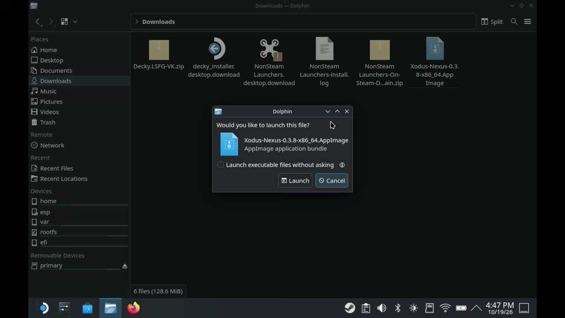Open the view mode icons button
The width and height of the screenshot is (565, 318).
[x=64, y=22]
